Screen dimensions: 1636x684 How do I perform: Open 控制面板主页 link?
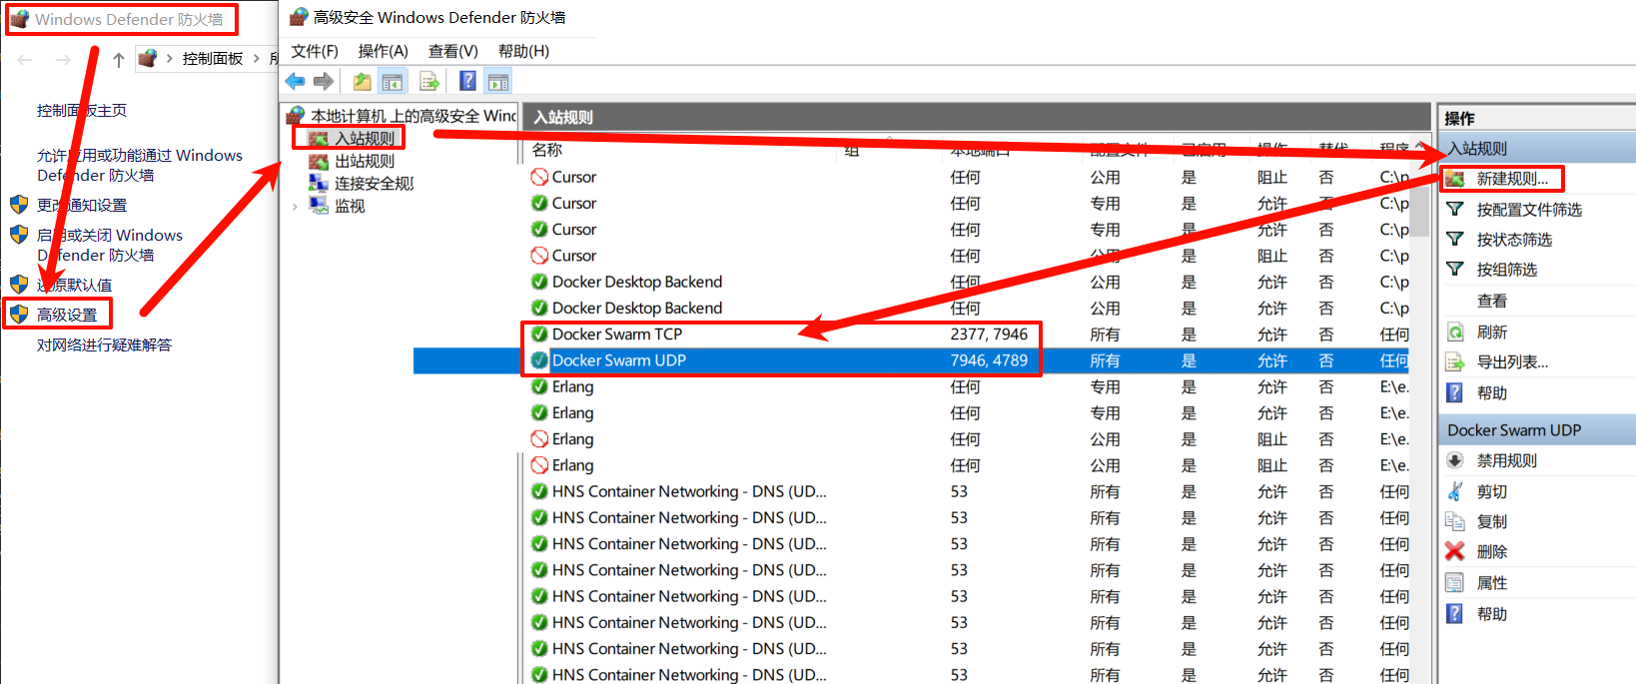pos(82,111)
